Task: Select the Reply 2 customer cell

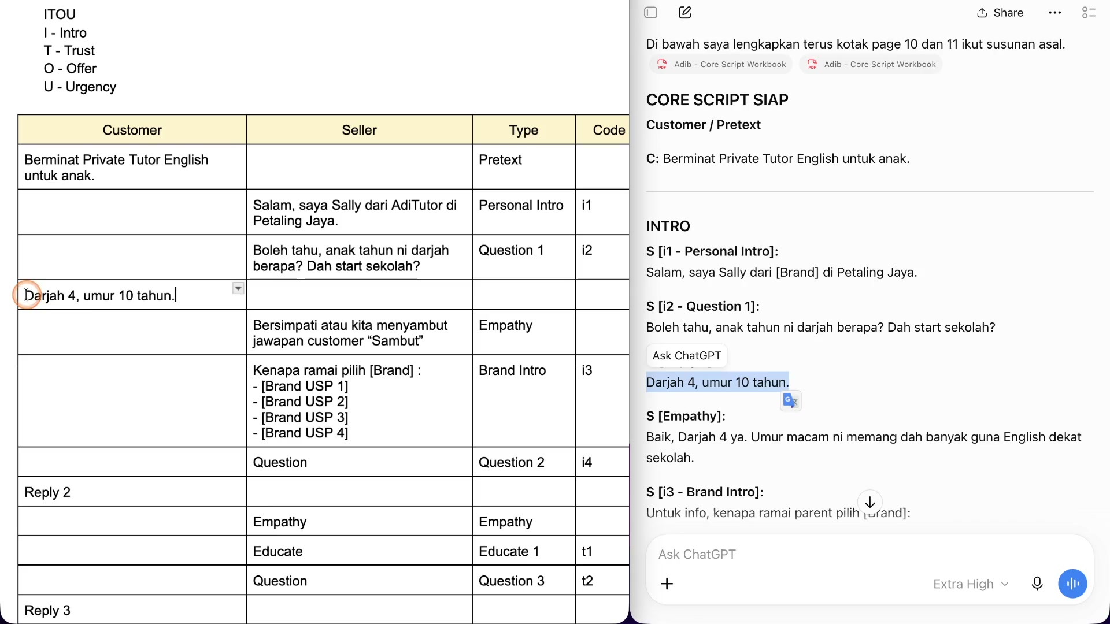Action: click(x=132, y=492)
